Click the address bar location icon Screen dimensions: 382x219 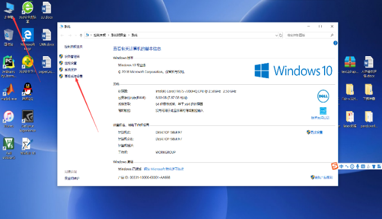[87, 35]
